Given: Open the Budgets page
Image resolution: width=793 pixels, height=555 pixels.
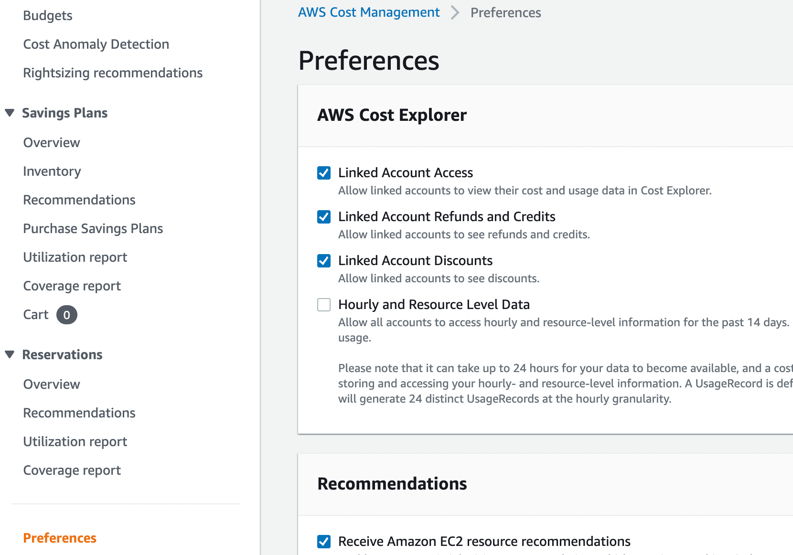Looking at the screenshot, I should point(48,16).
